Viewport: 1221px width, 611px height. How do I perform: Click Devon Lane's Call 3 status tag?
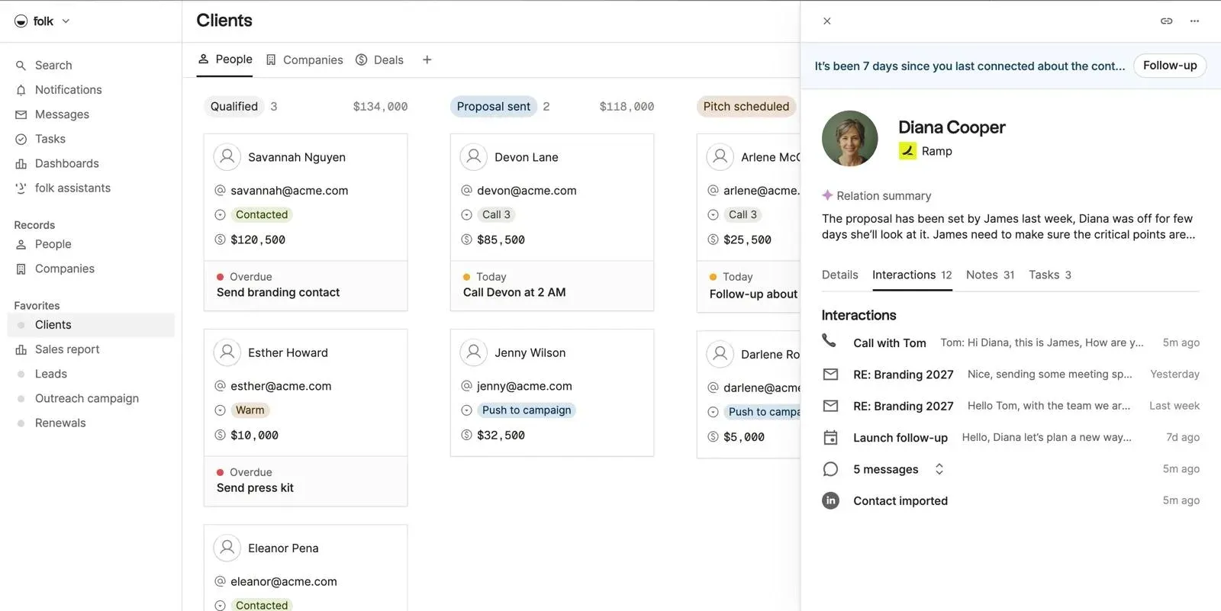coord(496,215)
